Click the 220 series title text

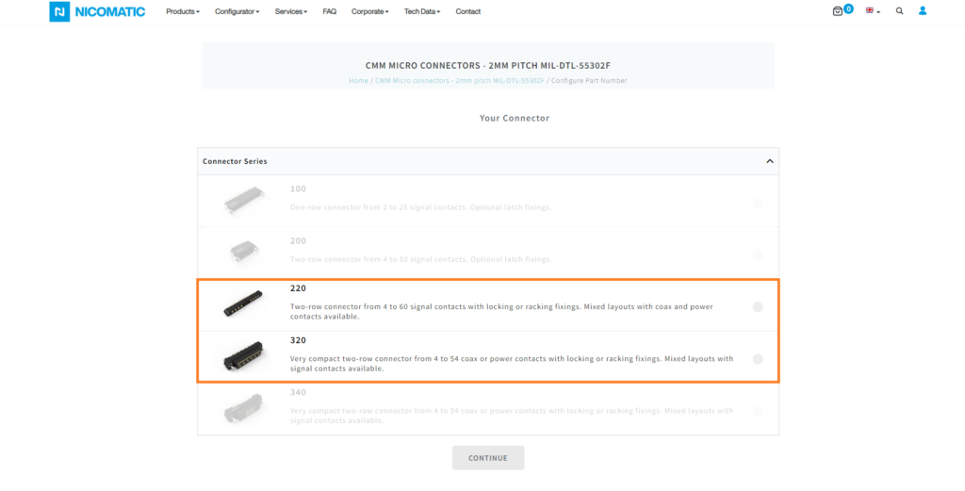(x=298, y=288)
